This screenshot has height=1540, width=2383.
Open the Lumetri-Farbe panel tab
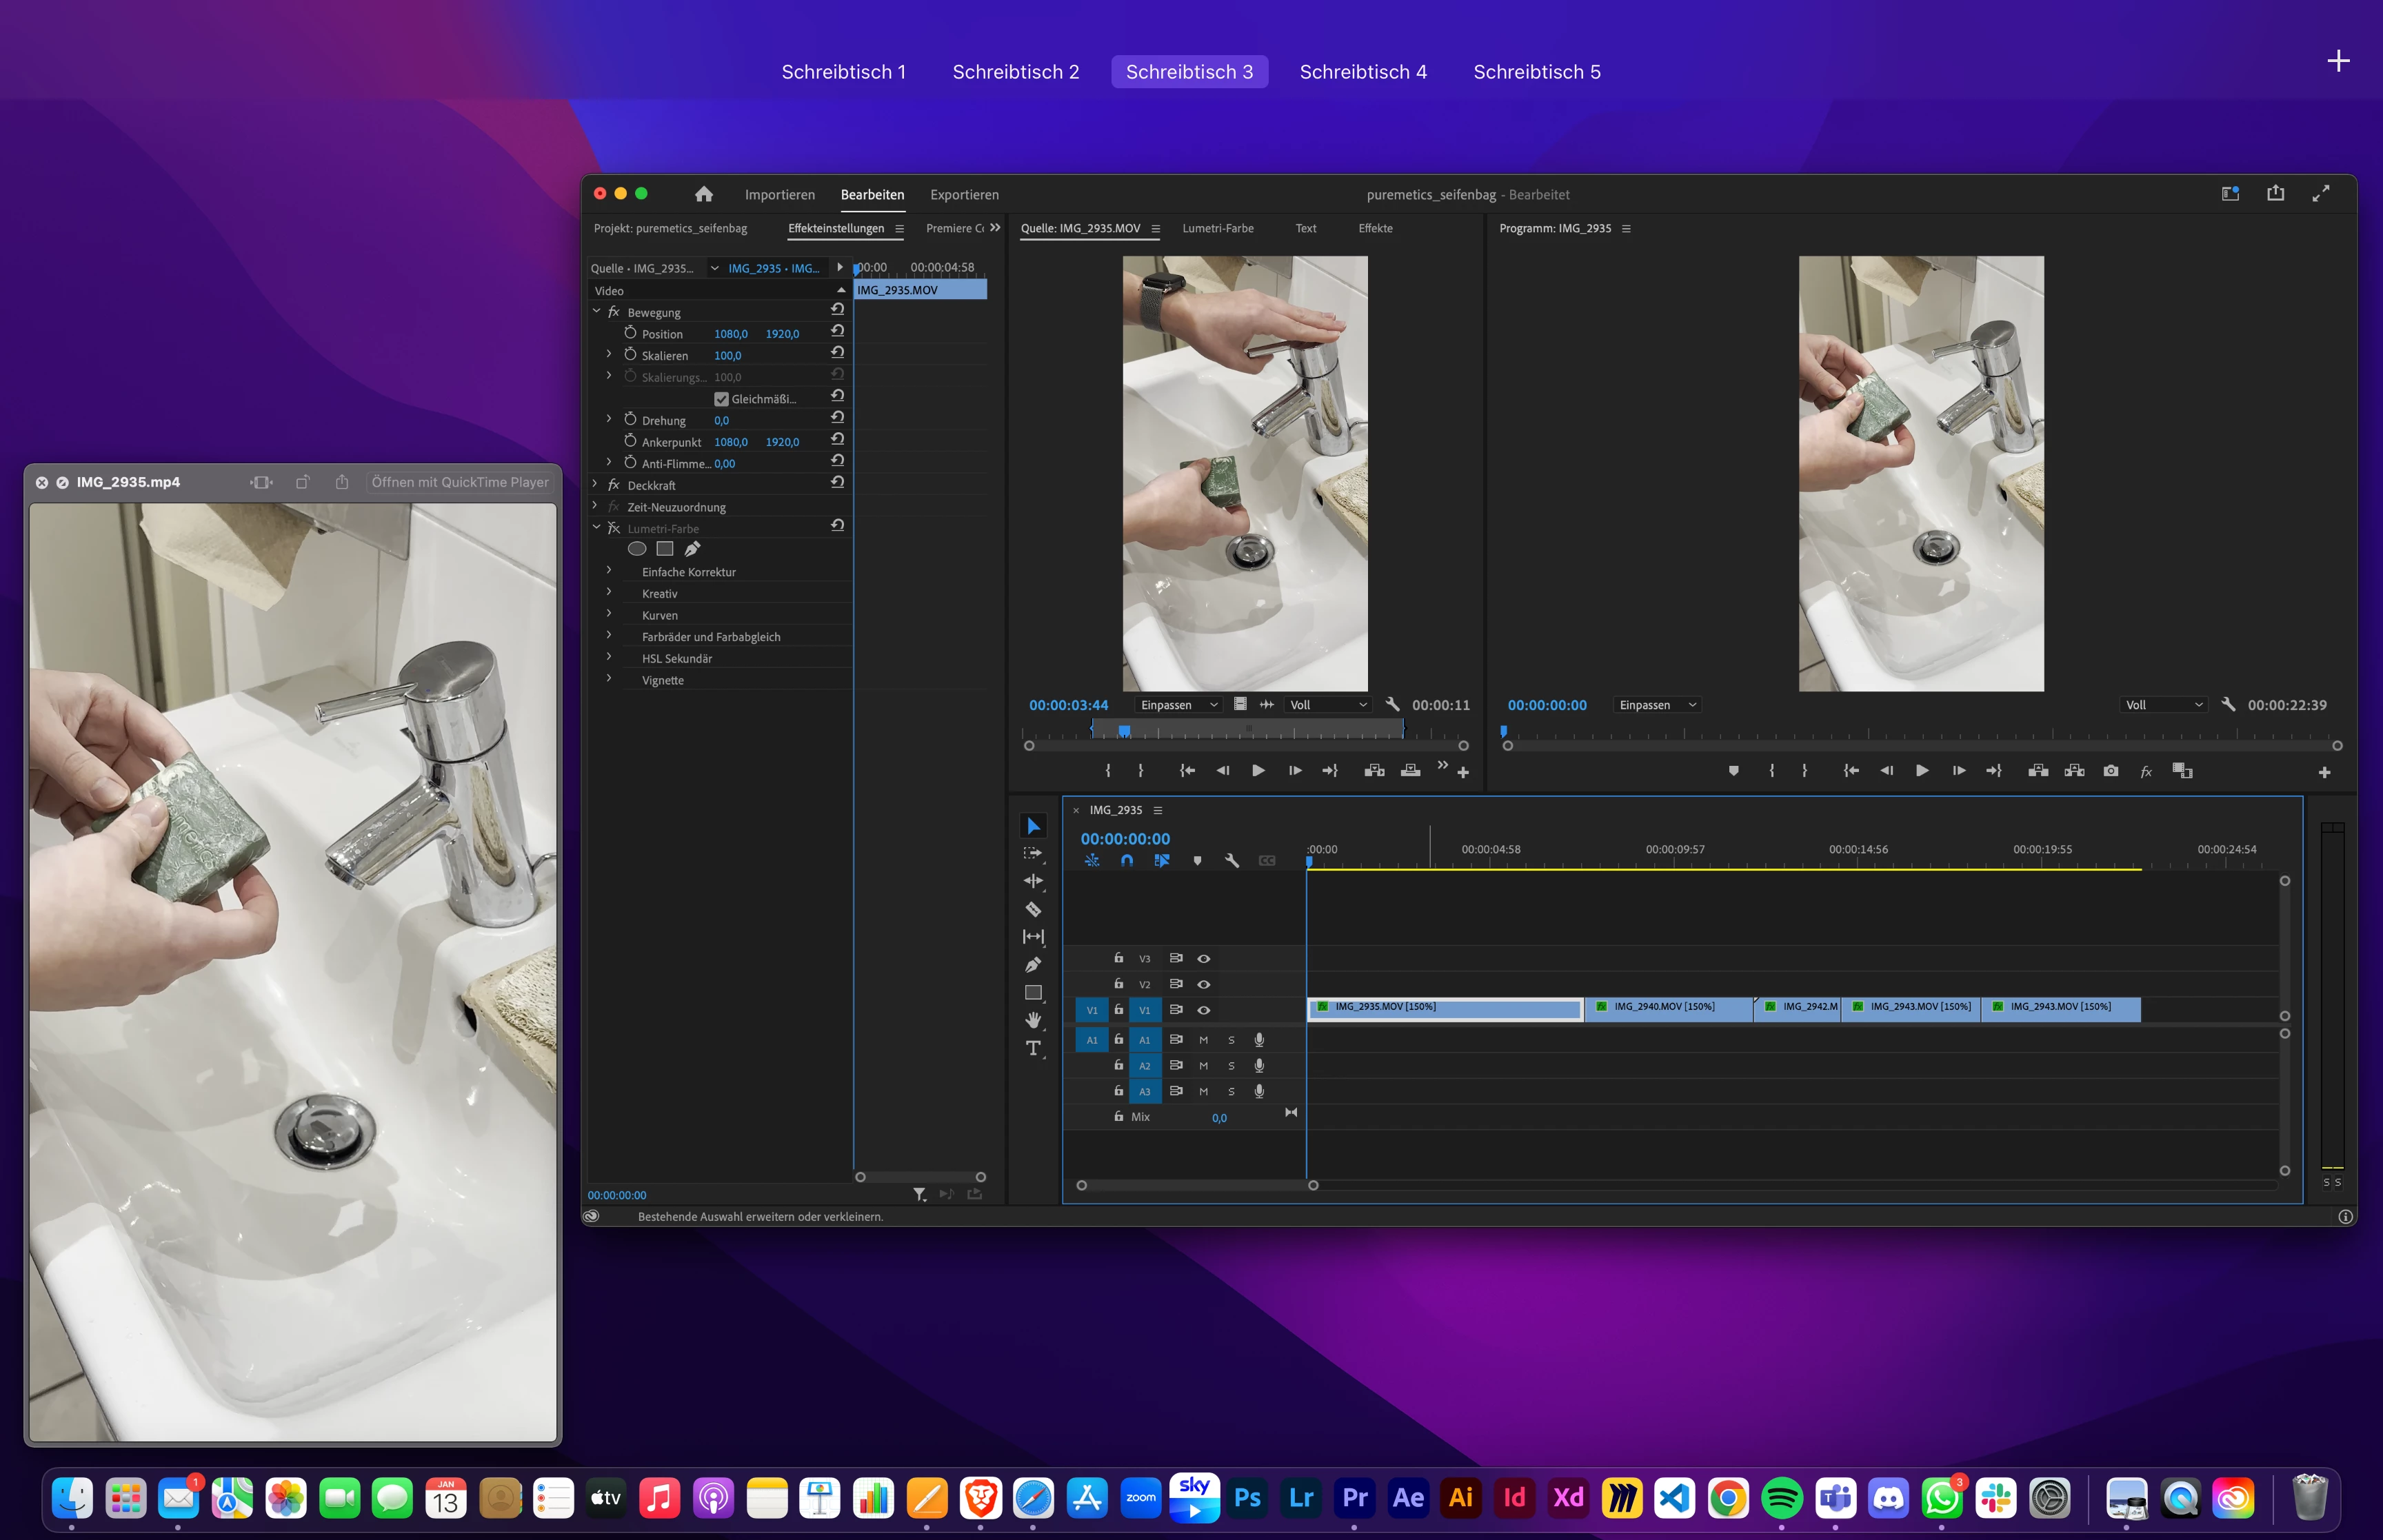(1217, 228)
